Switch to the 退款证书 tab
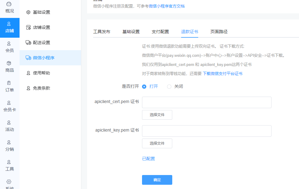 pyautogui.click(x=190, y=32)
